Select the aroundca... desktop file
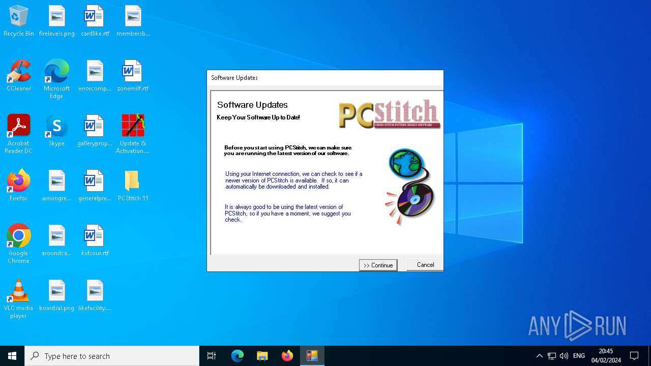 click(57, 241)
